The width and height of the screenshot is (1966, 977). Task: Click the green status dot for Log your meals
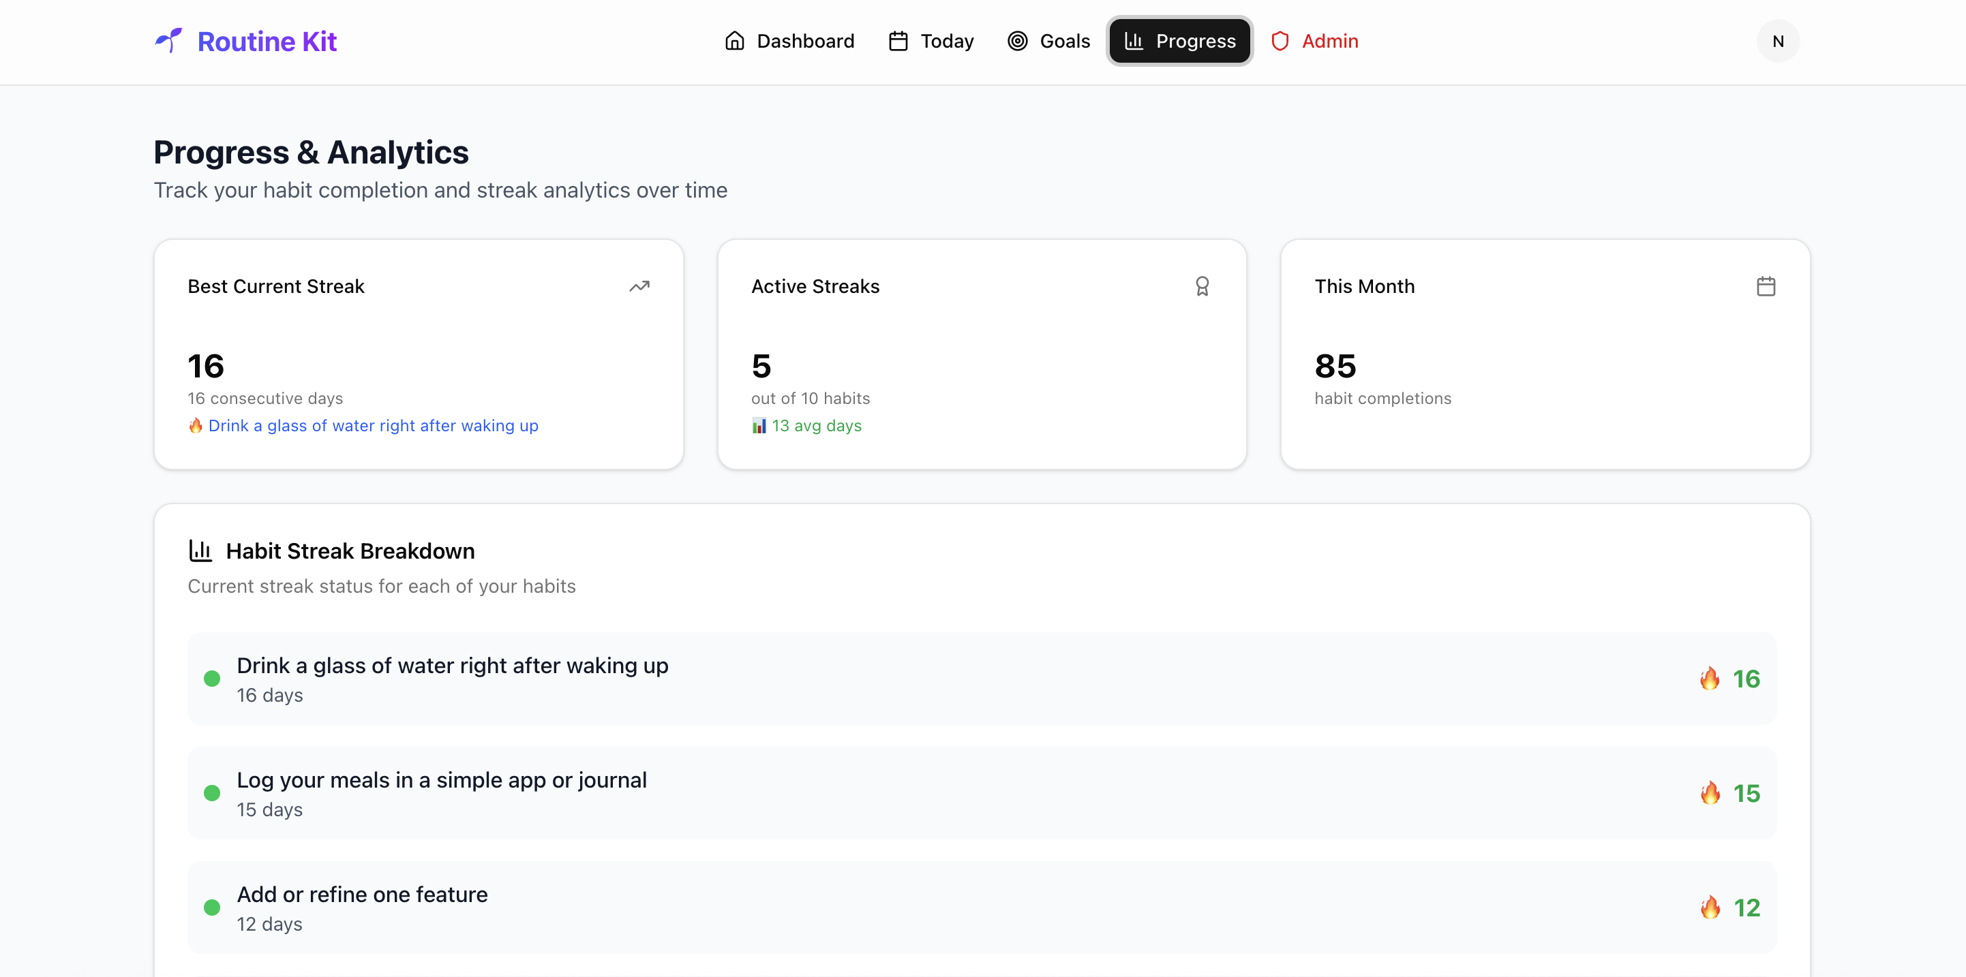[x=212, y=792]
